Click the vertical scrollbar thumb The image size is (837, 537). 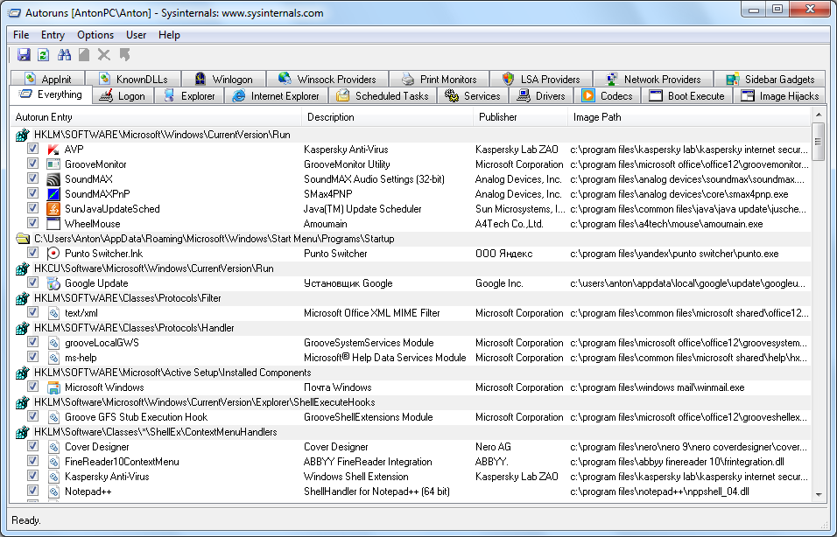[x=819, y=142]
